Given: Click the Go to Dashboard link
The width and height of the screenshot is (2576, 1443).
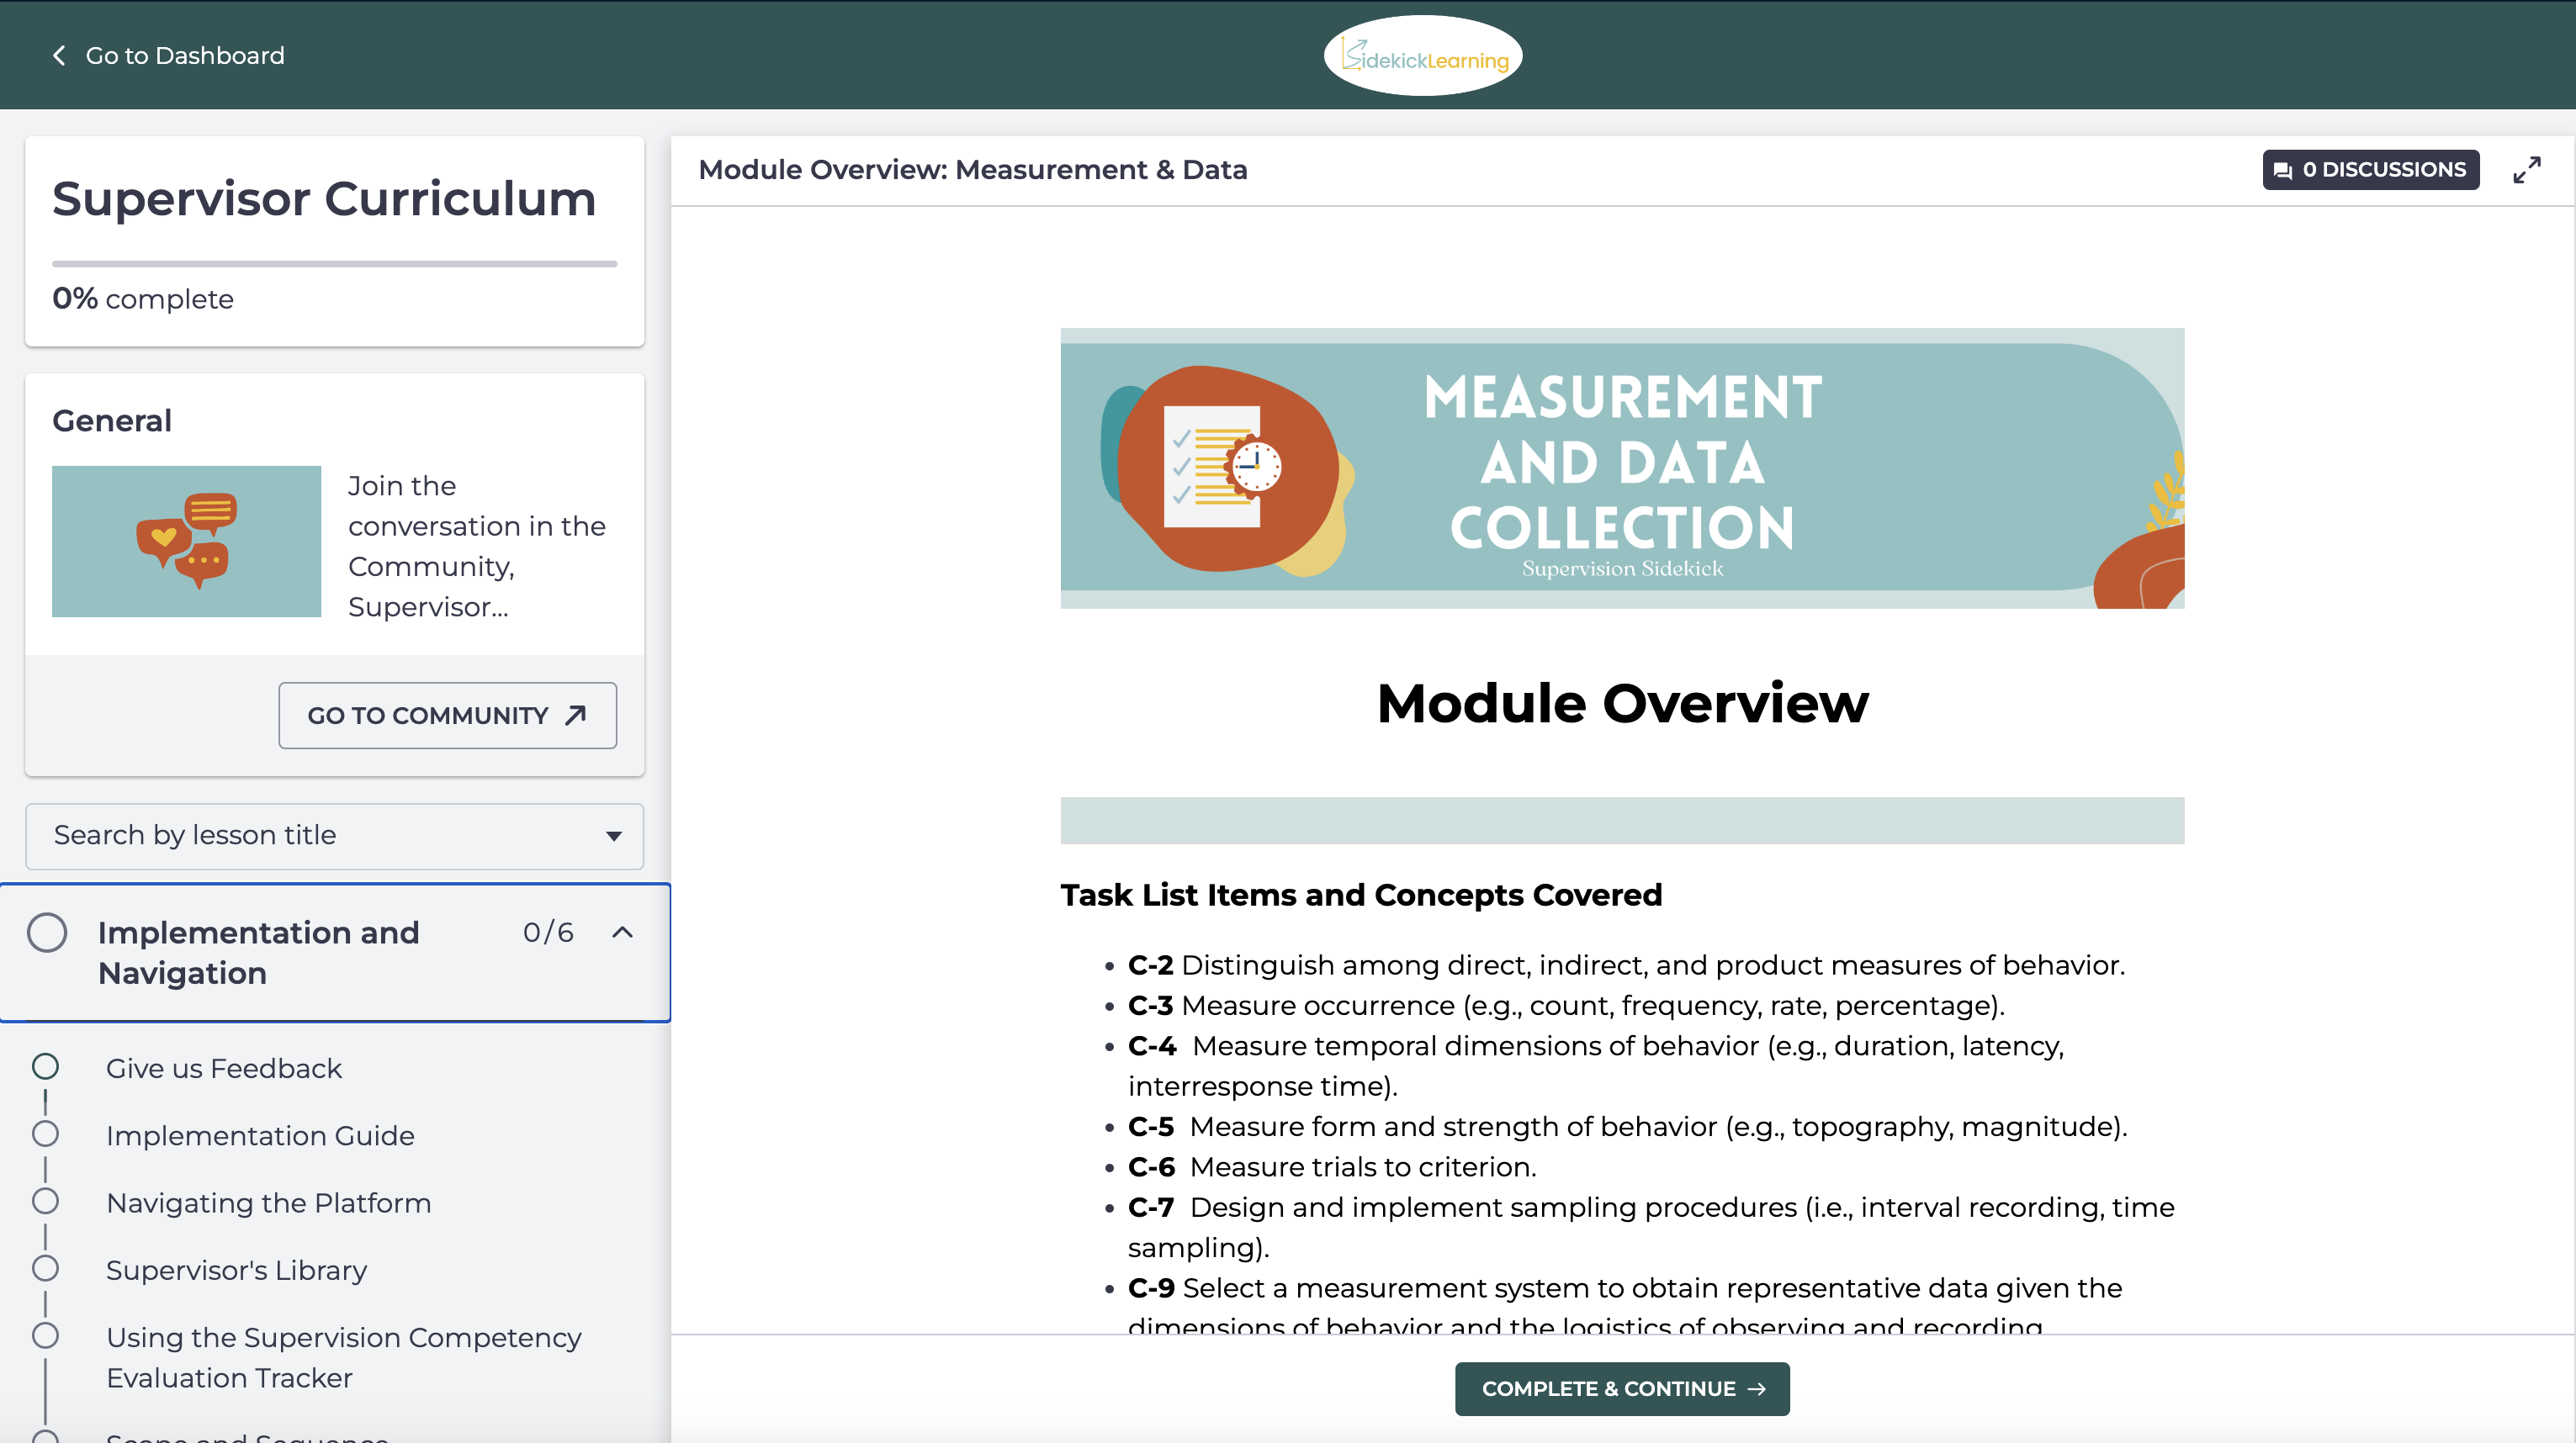Looking at the screenshot, I should 184,56.
